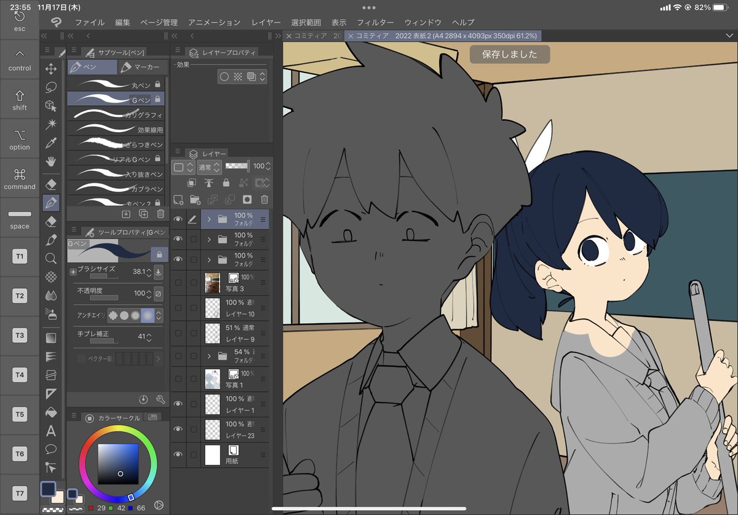Select the Zoom magnifier tool
The width and height of the screenshot is (738, 515).
tap(52, 259)
